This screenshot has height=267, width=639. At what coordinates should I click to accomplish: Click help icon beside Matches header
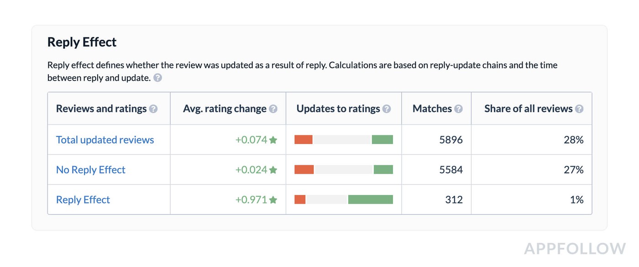(458, 109)
